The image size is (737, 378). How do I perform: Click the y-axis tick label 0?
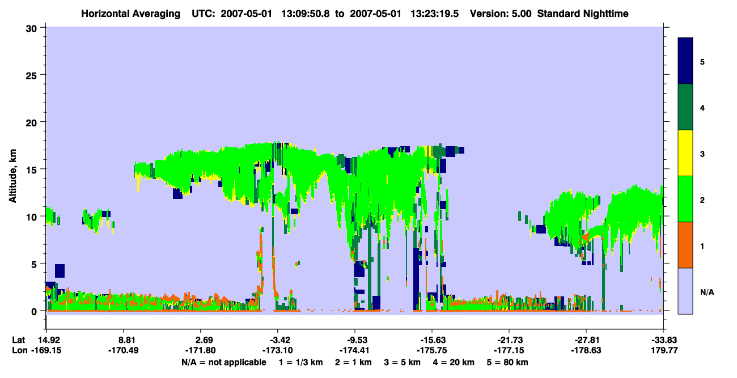36,311
